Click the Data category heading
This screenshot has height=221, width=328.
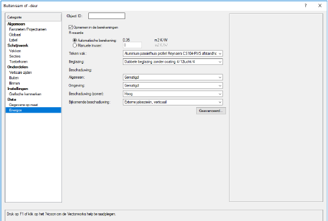point(12,99)
